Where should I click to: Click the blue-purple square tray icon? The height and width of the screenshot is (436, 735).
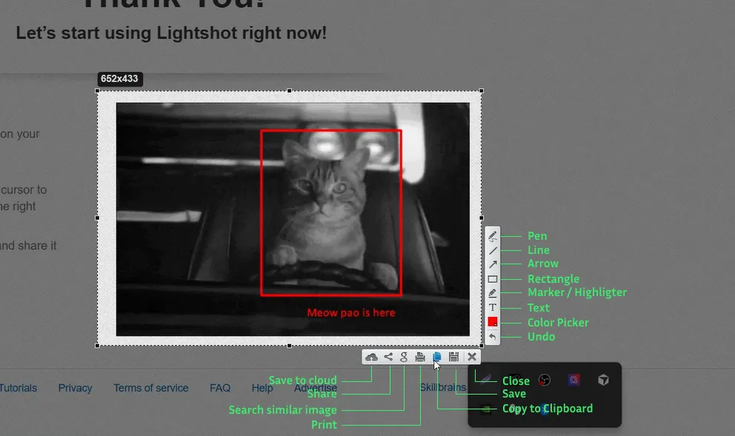point(573,380)
